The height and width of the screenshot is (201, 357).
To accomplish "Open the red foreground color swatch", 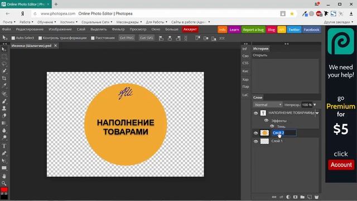I will tap(4, 190).
